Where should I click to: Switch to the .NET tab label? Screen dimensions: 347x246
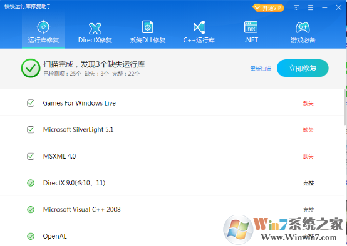251,40
